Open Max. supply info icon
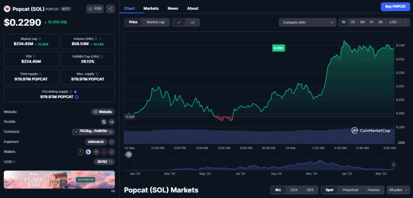 tap(97, 74)
